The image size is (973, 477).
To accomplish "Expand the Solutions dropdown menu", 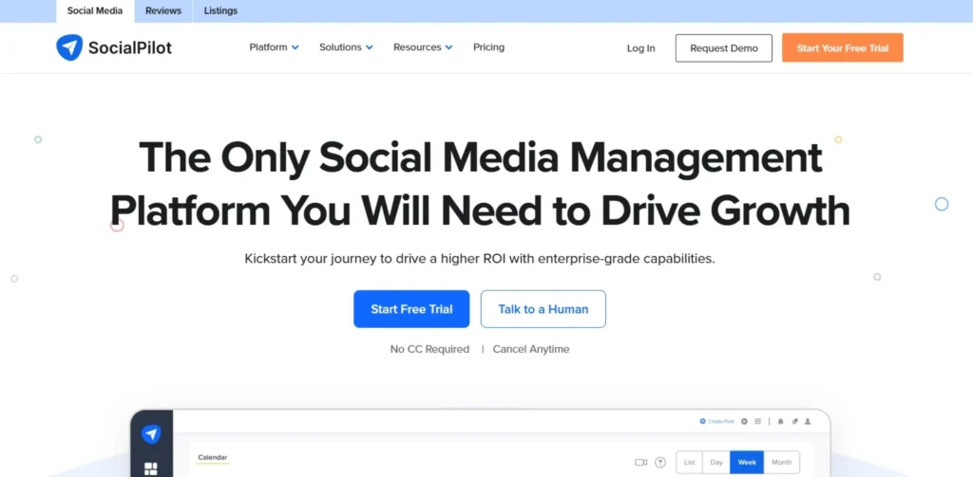I will coord(346,47).
